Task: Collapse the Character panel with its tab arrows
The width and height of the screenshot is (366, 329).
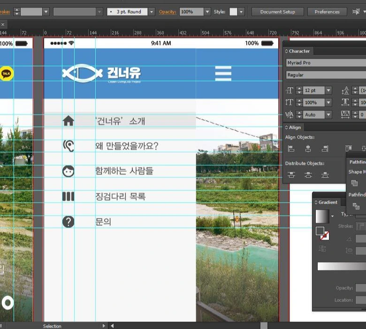Action: tap(286, 51)
